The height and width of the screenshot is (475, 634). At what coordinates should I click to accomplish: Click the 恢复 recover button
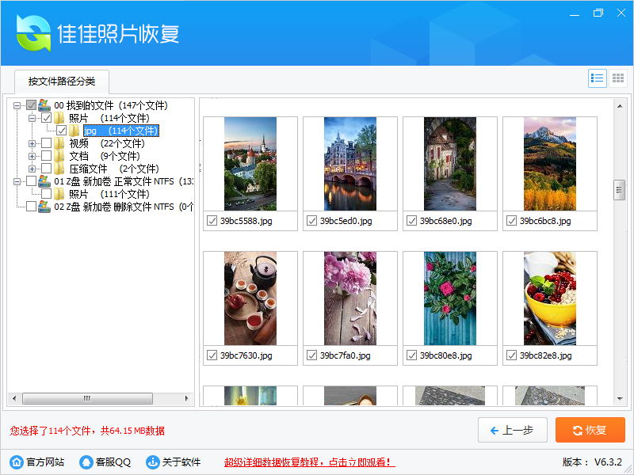coord(590,430)
